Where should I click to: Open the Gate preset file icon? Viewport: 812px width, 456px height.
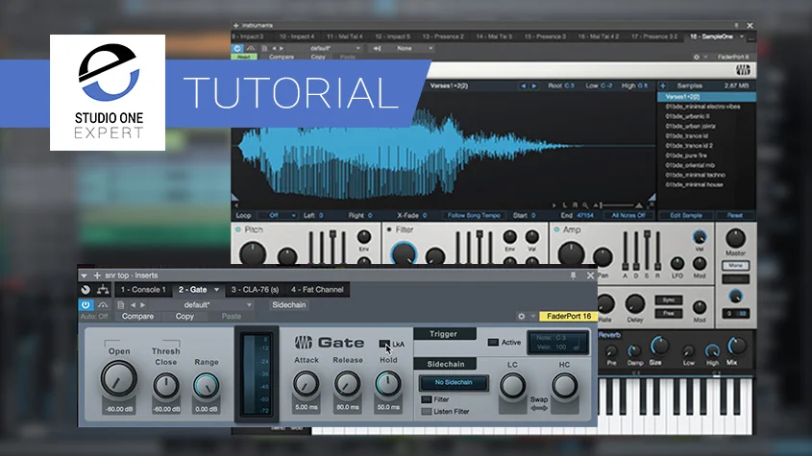[x=121, y=305]
